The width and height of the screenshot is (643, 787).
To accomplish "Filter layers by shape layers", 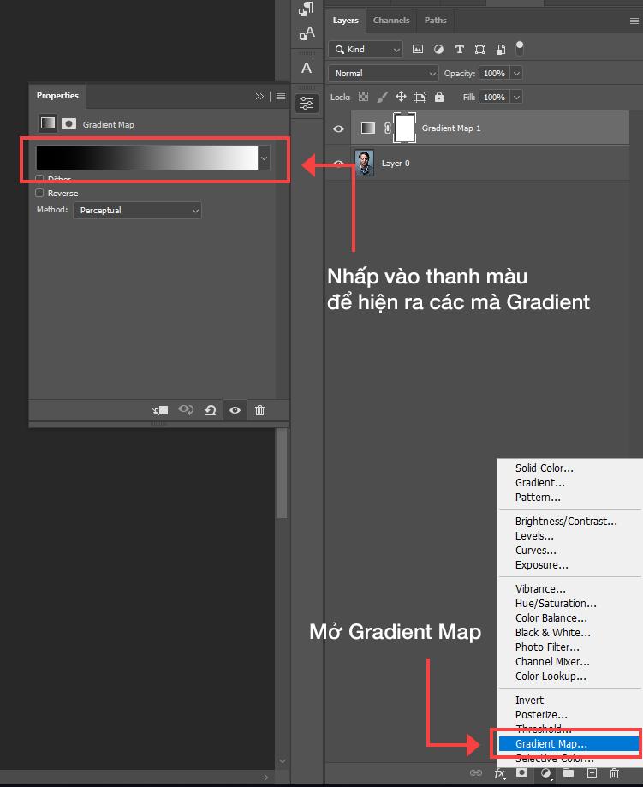I will (x=479, y=49).
